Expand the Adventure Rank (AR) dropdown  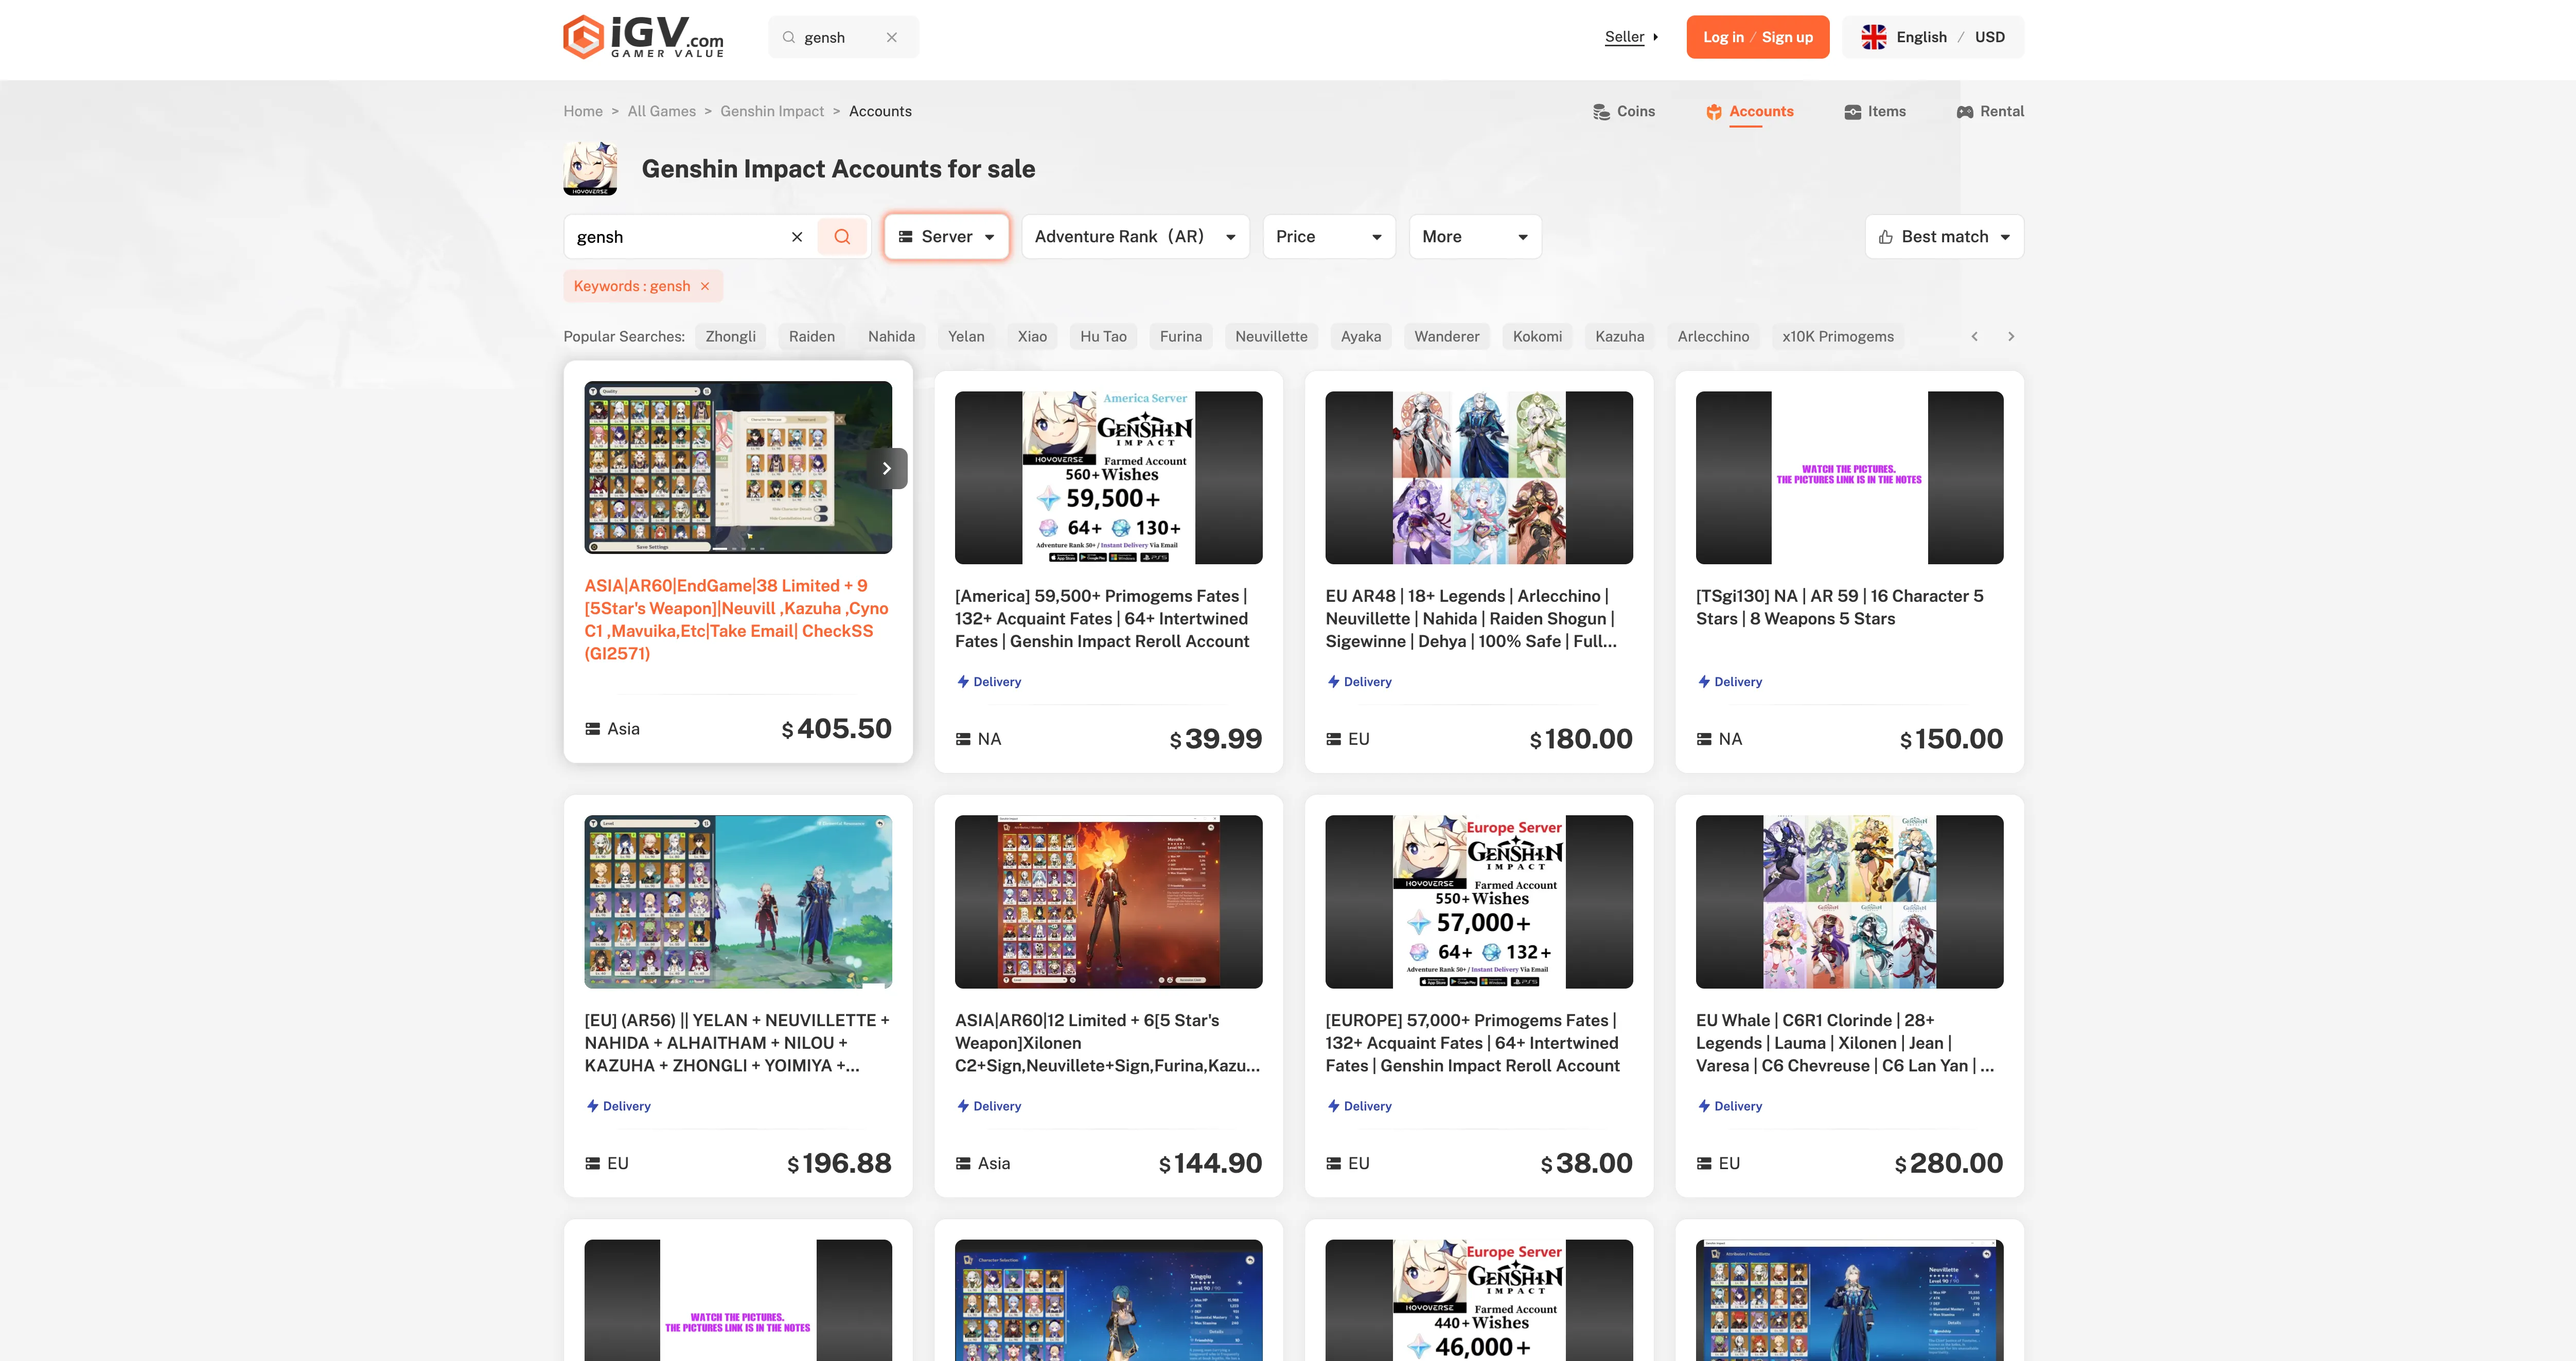coord(1135,237)
